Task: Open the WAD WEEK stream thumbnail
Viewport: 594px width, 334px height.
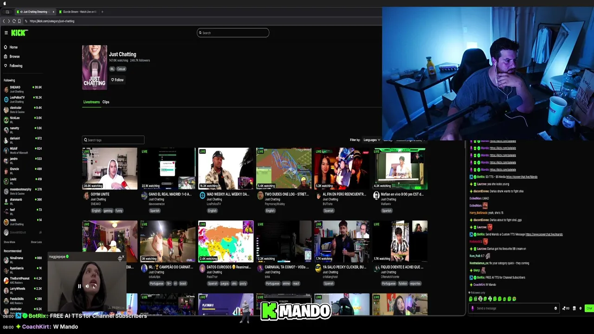Action: tap(226, 169)
